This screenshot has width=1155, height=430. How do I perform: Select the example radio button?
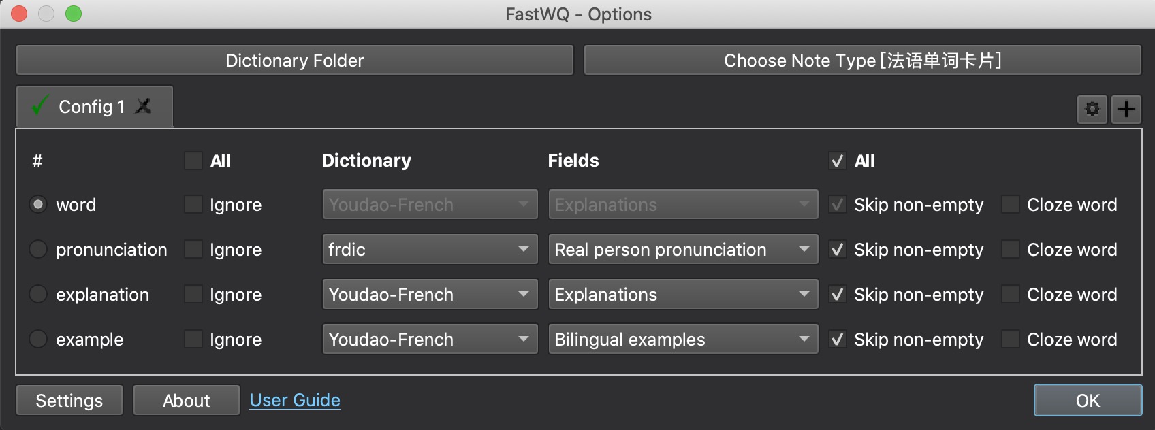coord(38,340)
